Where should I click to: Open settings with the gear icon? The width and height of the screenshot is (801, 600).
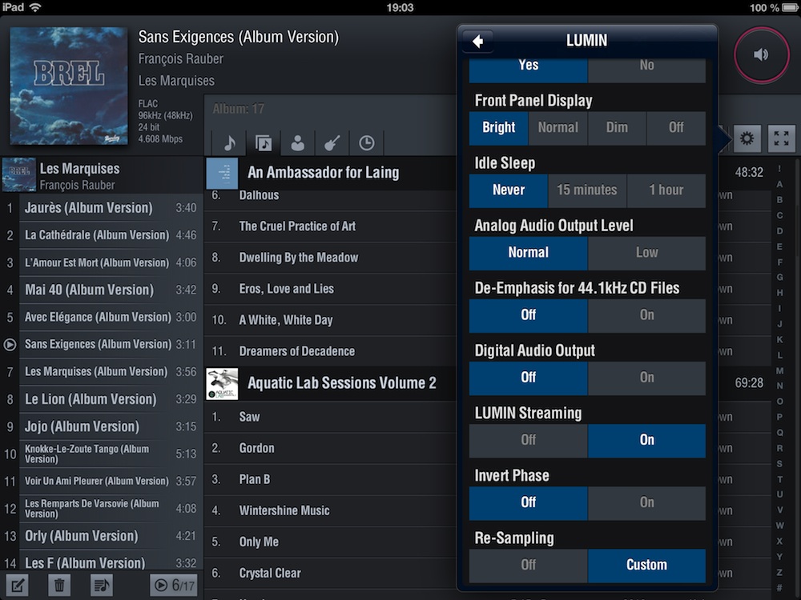click(747, 138)
